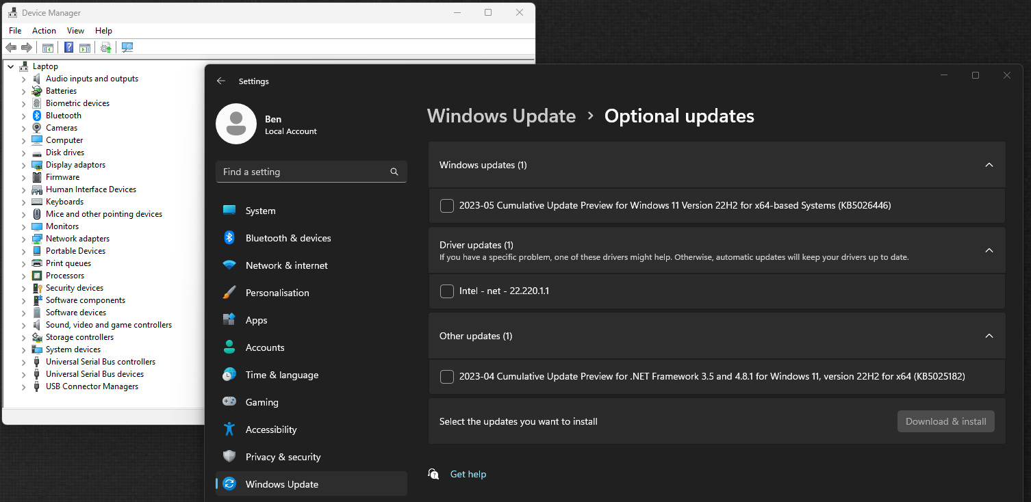Click the System monitor icon in Settings sidebar

pos(229,211)
